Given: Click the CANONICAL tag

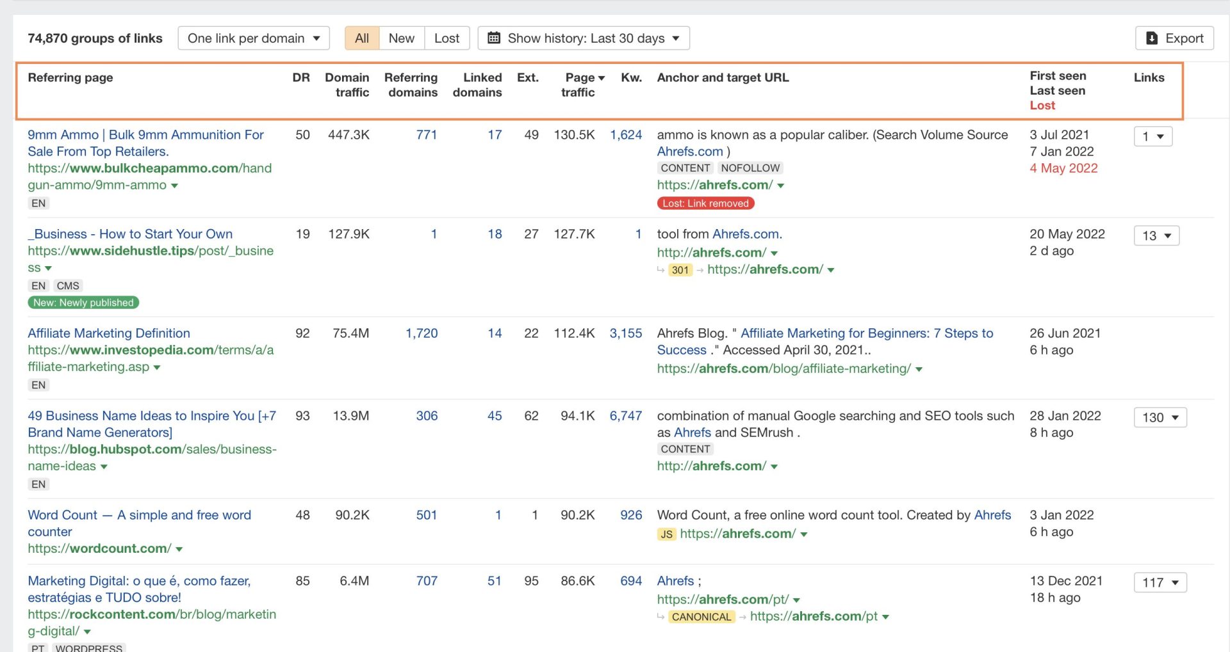Looking at the screenshot, I should pos(701,617).
